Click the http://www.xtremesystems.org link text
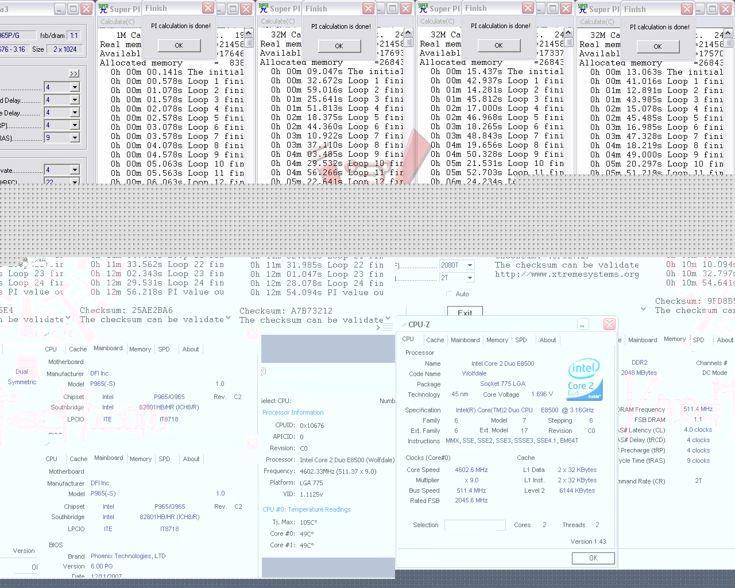The height and width of the screenshot is (588, 735). 567,274
